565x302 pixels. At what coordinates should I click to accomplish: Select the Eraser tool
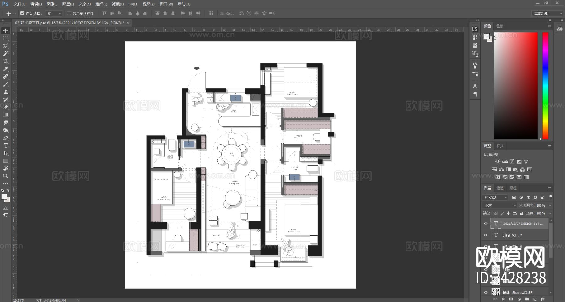[6, 107]
